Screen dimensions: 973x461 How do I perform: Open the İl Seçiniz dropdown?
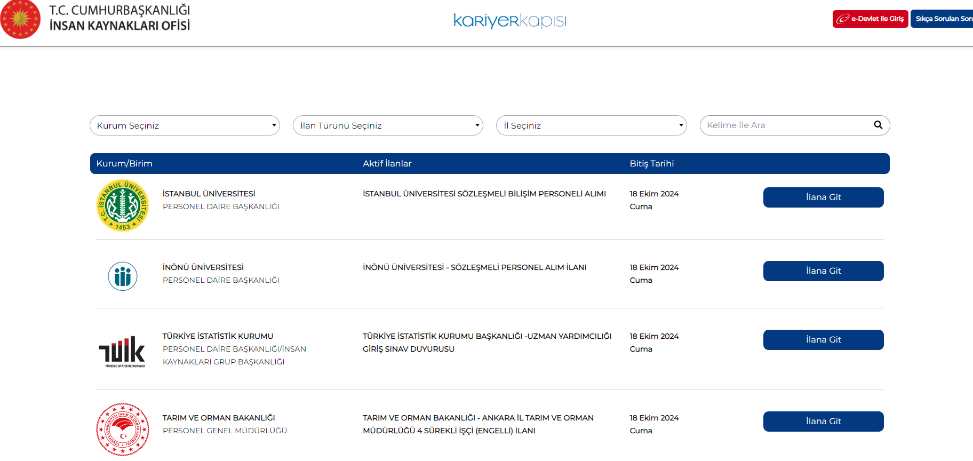click(x=591, y=125)
